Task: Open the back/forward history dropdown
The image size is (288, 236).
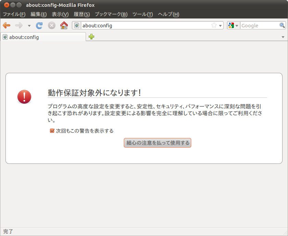Action: (29, 26)
